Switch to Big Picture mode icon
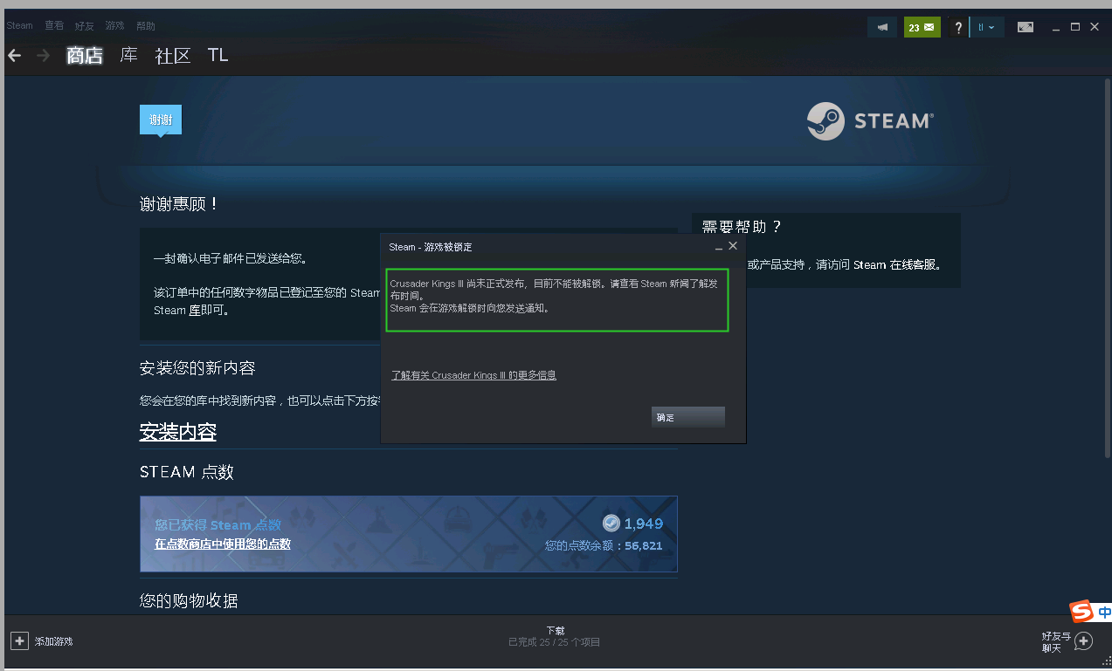 pyautogui.click(x=1026, y=27)
